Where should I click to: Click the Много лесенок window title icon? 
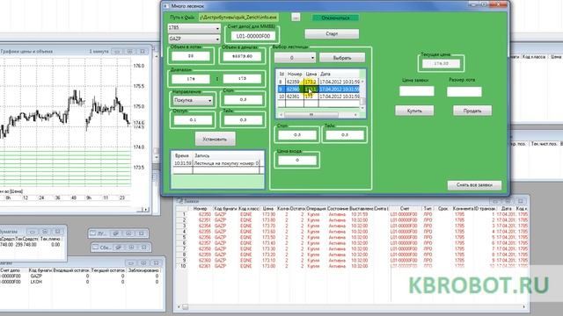pyautogui.click(x=166, y=6)
